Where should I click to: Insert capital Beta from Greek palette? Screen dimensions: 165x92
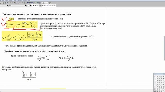click(x=155, y=87)
